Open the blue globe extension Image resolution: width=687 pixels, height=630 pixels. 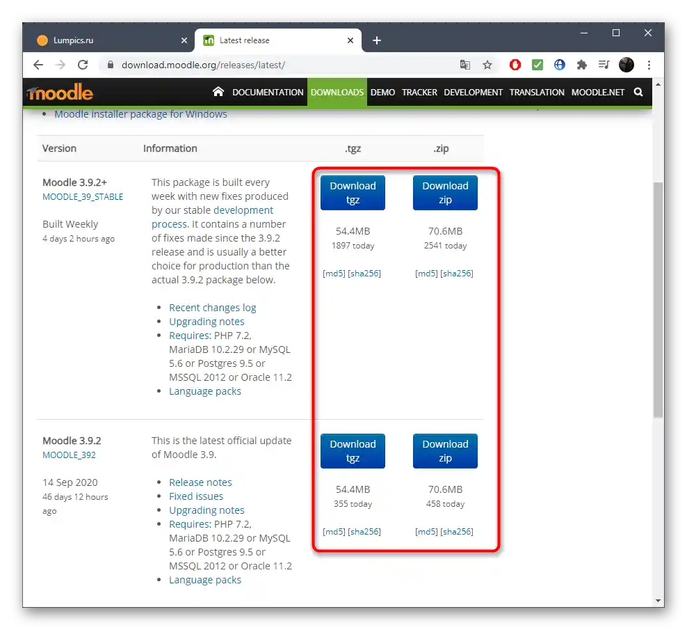560,65
